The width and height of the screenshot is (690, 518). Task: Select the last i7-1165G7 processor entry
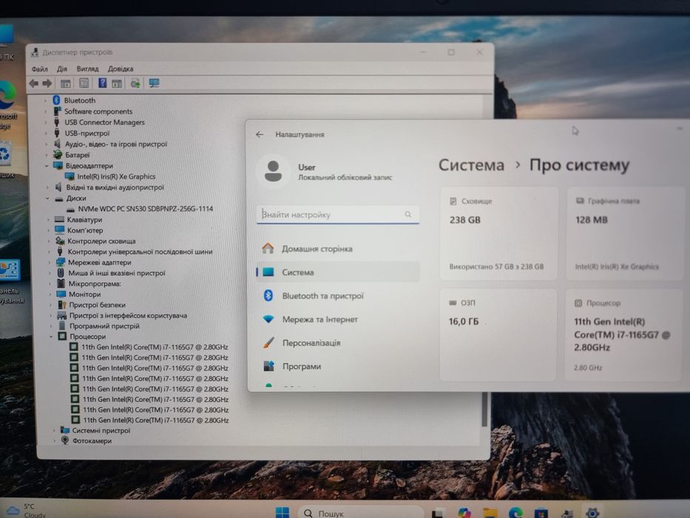pyautogui.click(x=156, y=420)
